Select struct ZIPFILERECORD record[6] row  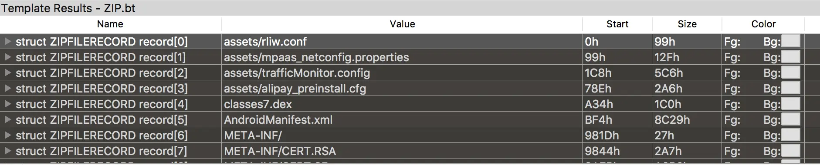point(410,135)
